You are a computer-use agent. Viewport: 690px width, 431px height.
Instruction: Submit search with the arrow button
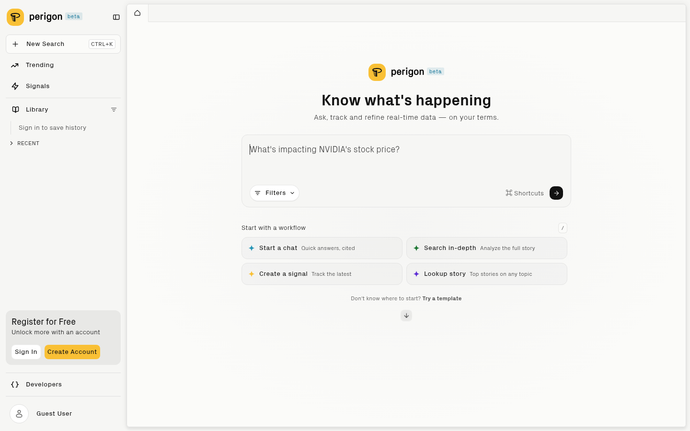tap(556, 193)
